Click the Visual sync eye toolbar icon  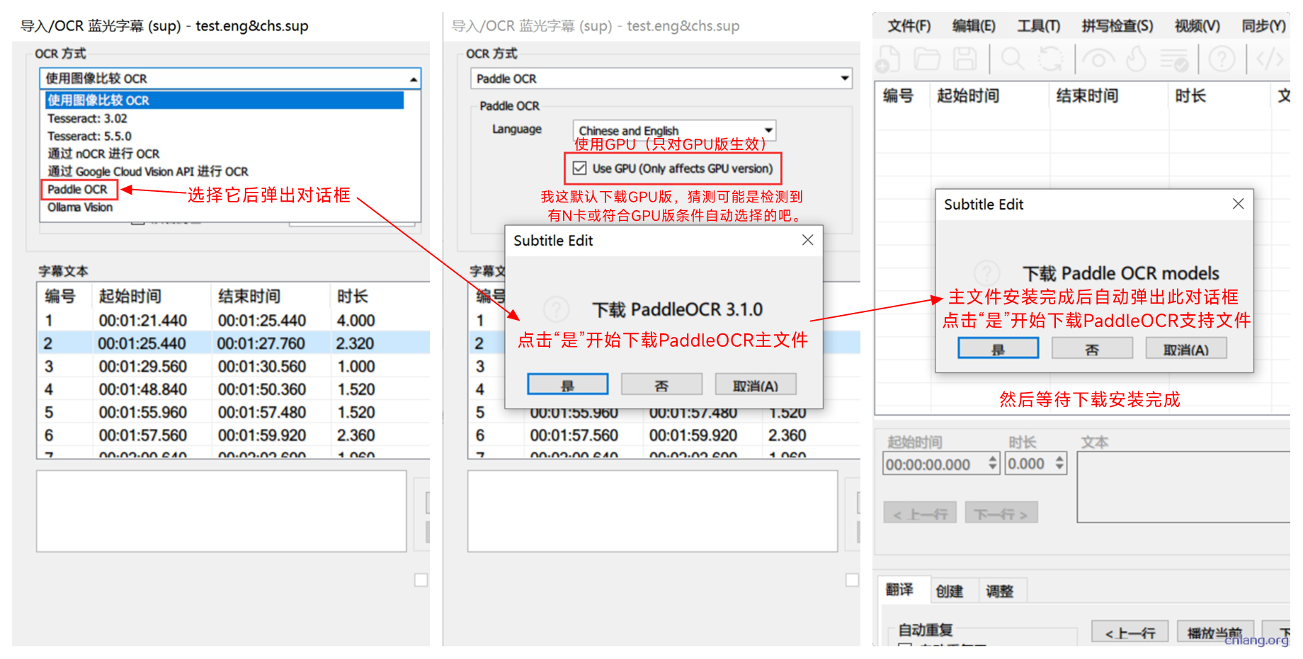[x=1098, y=59]
